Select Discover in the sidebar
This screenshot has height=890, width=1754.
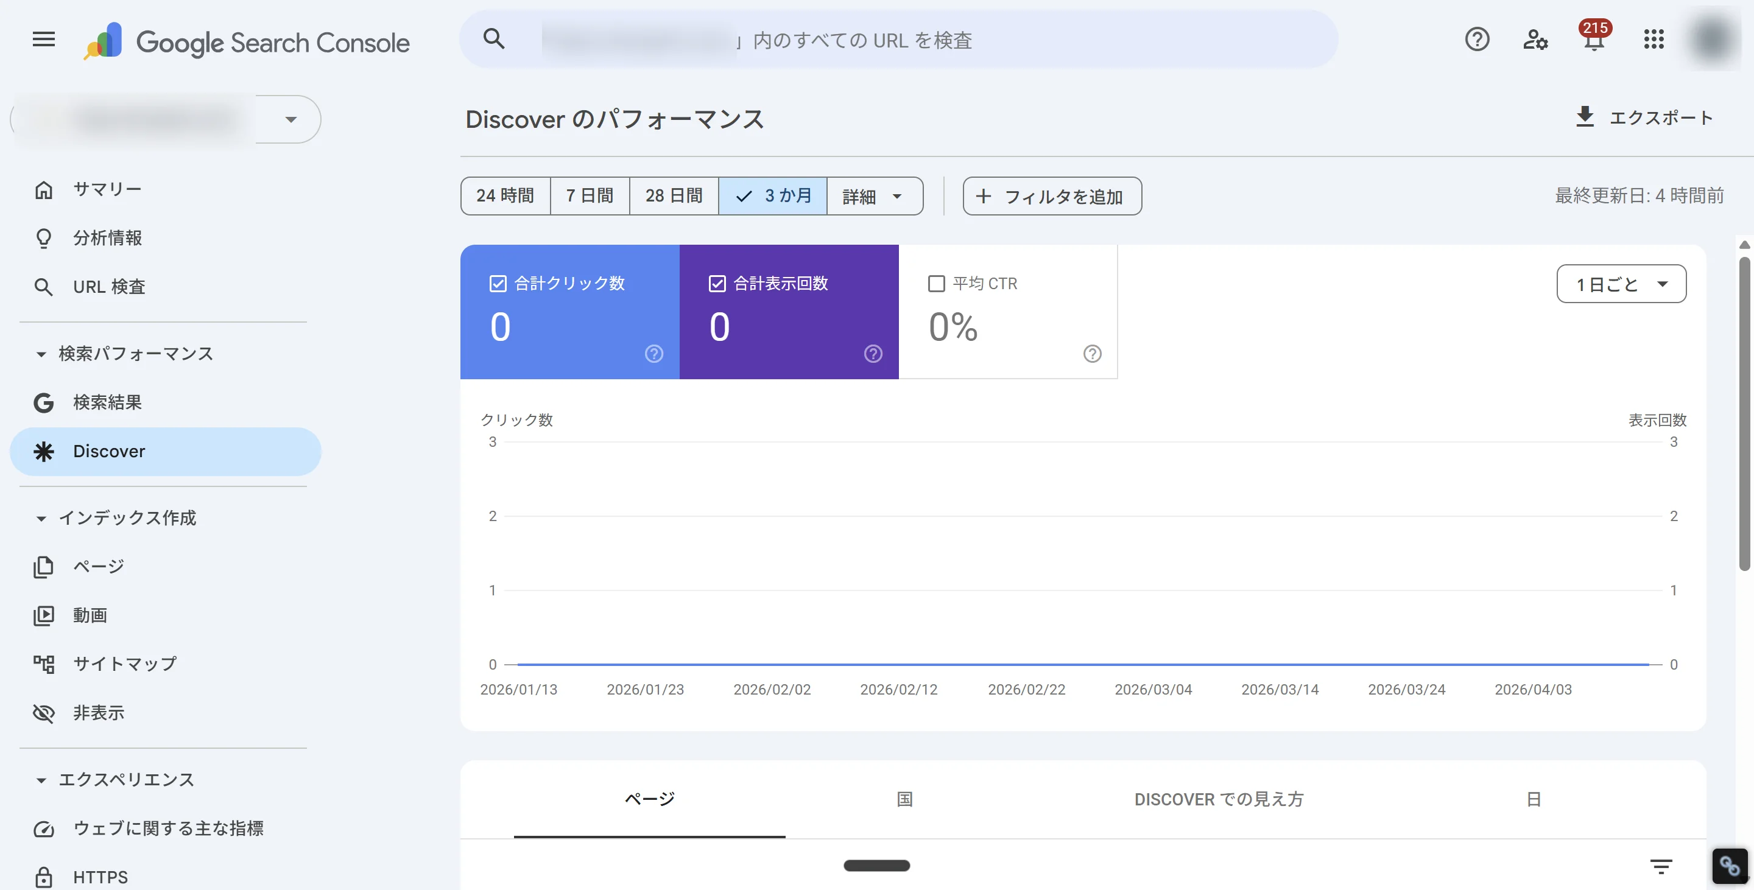[109, 451]
